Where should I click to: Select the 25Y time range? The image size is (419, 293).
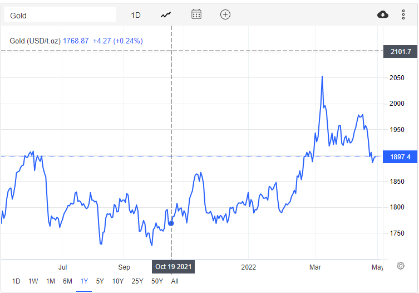pos(137,281)
